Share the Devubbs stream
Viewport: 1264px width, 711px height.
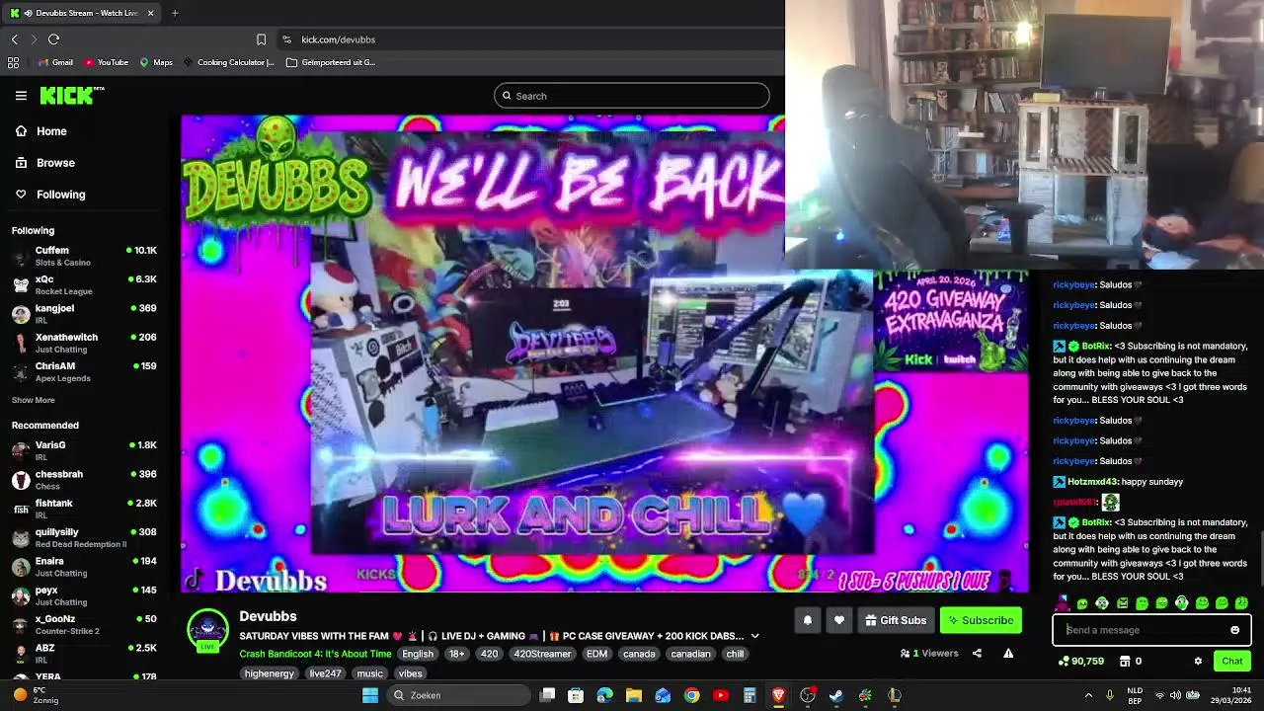pyautogui.click(x=977, y=653)
